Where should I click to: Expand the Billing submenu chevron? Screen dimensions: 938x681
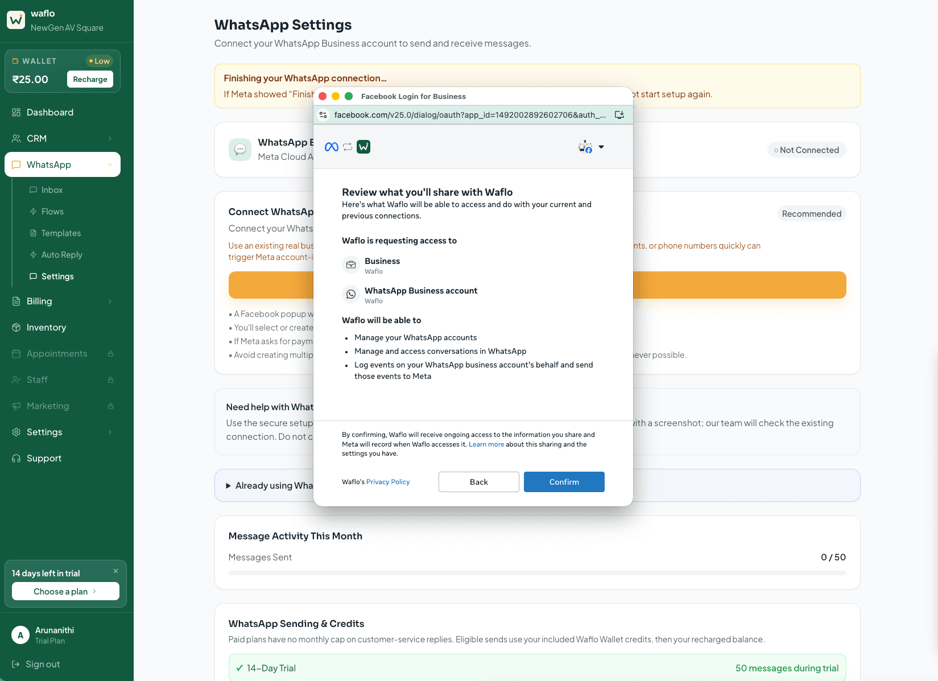click(110, 301)
